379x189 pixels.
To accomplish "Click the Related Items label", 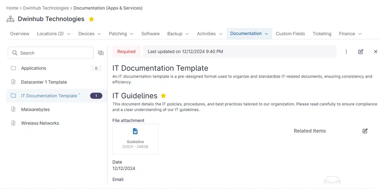I will (x=310, y=131).
